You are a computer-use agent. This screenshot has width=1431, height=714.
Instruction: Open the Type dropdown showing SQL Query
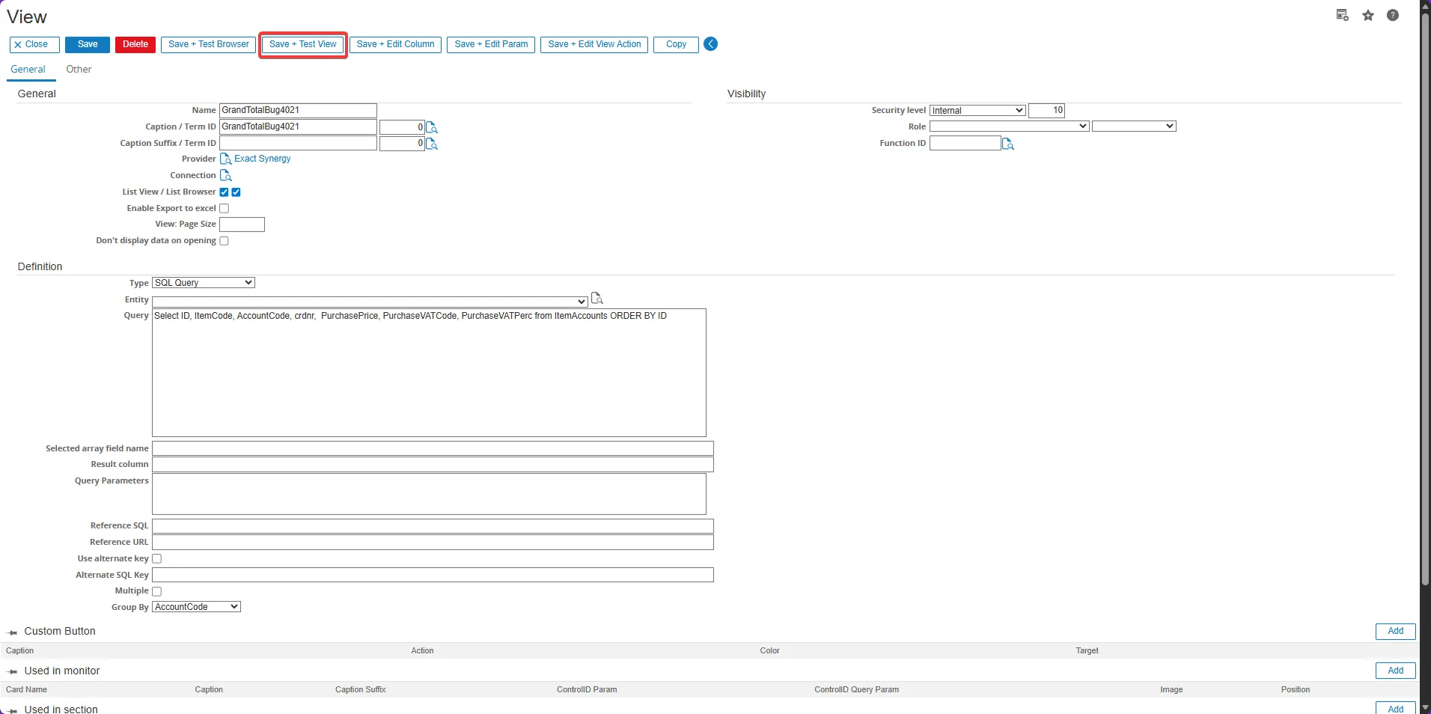click(204, 283)
